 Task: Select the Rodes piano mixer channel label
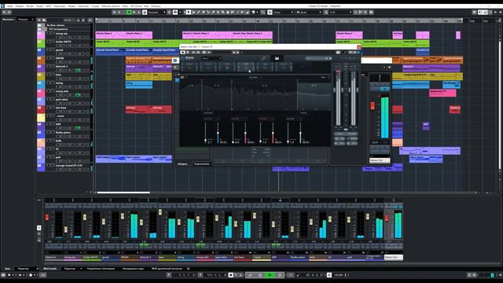[299, 257]
